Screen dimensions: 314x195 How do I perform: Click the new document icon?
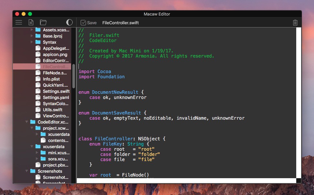click(31, 22)
